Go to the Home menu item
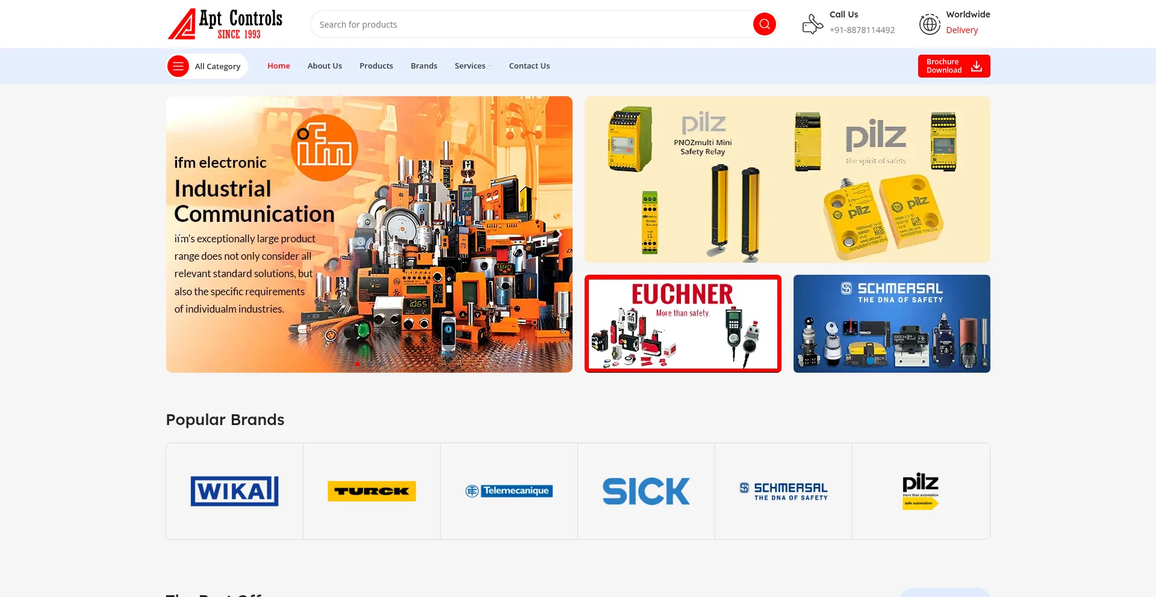The image size is (1156, 597). tap(279, 66)
